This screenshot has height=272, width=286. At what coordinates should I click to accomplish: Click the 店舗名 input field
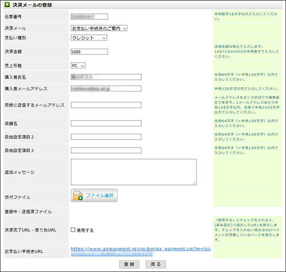[x=106, y=123]
